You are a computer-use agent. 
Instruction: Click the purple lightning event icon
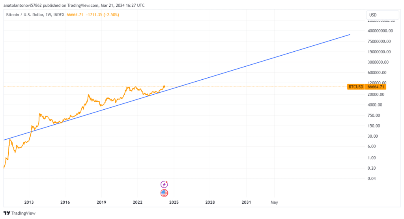click(x=164, y=184)
